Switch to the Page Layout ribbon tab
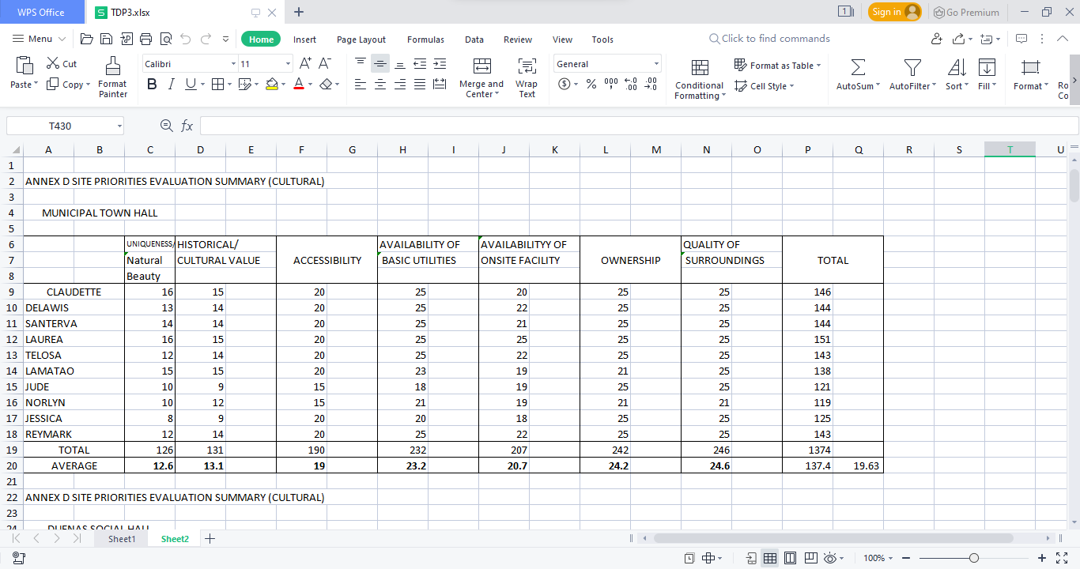The height and width of the screenshot is (569, 1080). pos(361,40)
